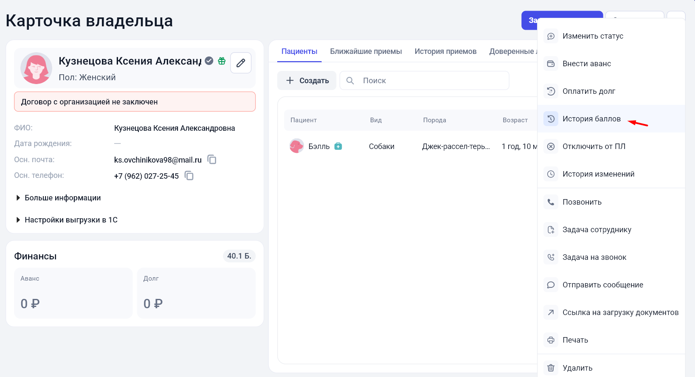Open the История приемов tab
The height and width of the screenshot is (377, 695).
445,51
